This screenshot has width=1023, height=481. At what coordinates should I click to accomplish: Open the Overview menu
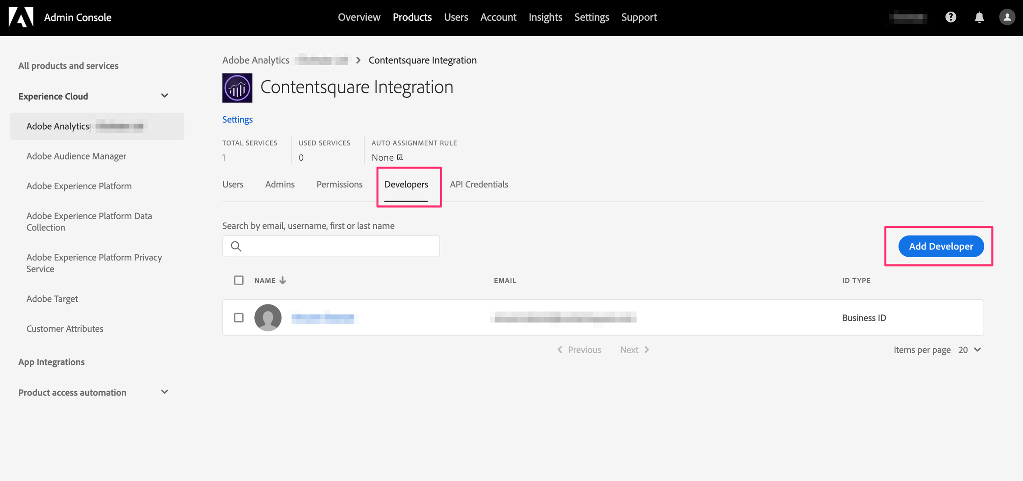coord(359,17)
